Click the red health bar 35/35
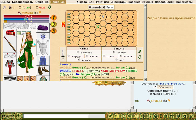 tap(26, 16)
